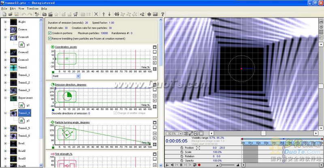Click the Coordinates graph mode radio icon
Image resolution: width=324 pixels, height=168 pixels.
(53, 47)
